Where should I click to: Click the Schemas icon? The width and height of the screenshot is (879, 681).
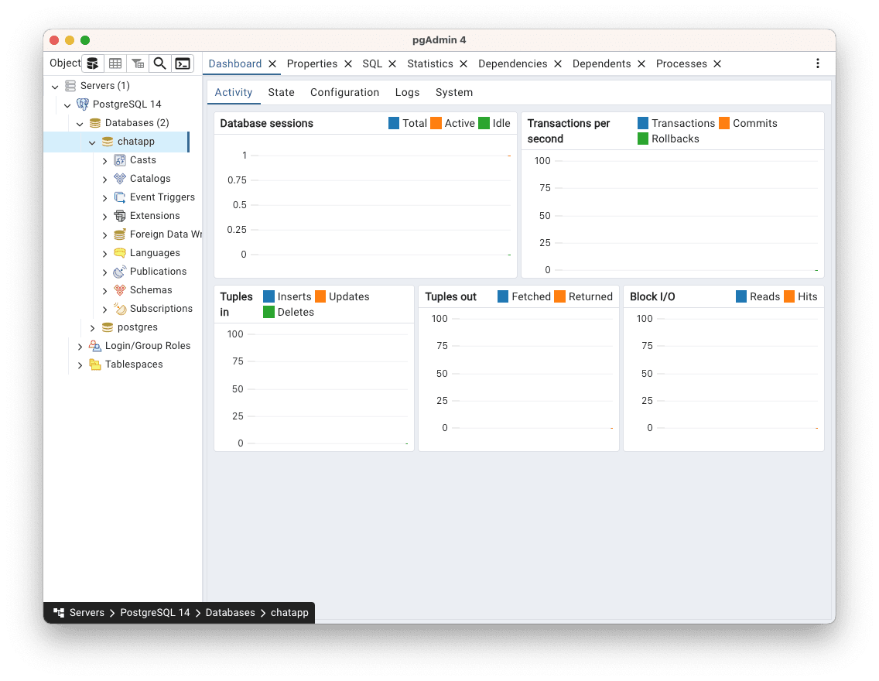[119, 289]
